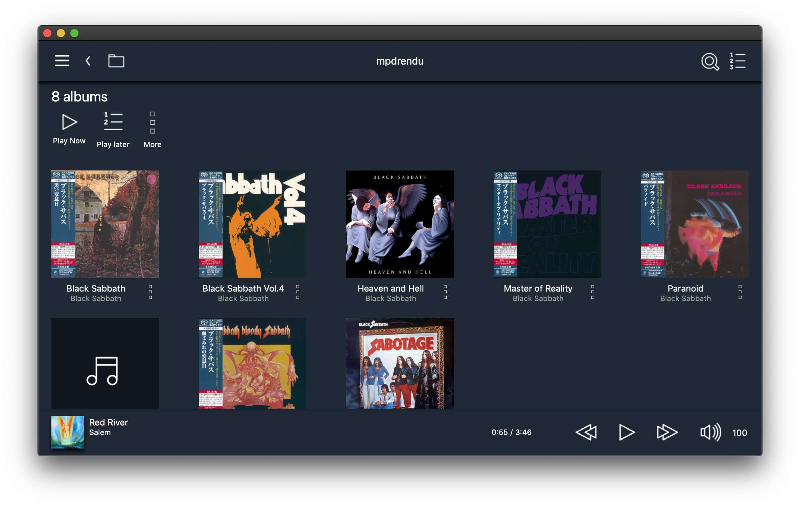Click the elapsed time 0:55 / 3:46

tap(511, 432)
